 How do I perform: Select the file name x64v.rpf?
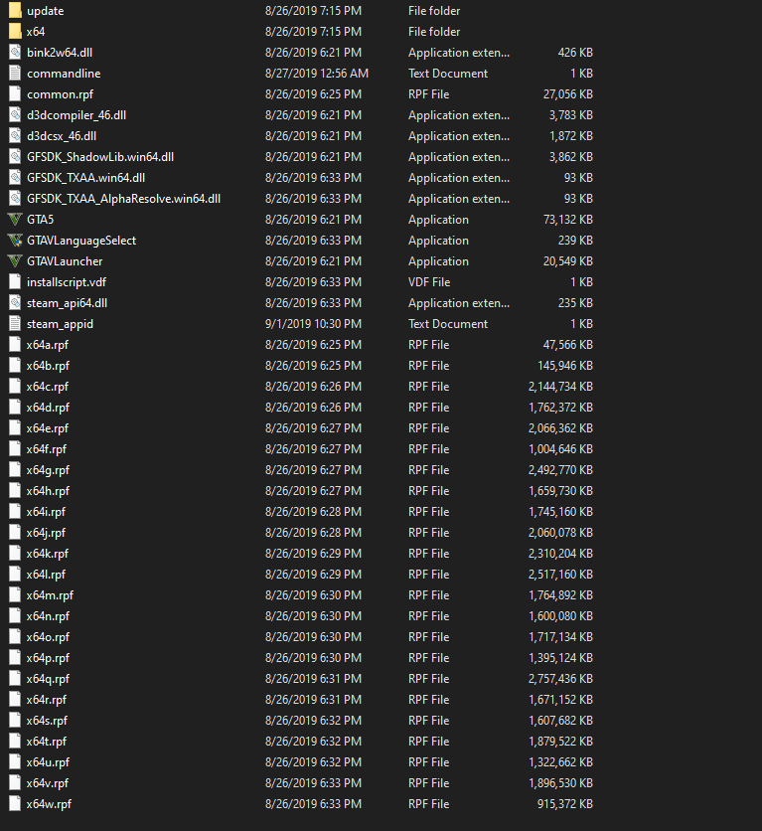[48, 783]
